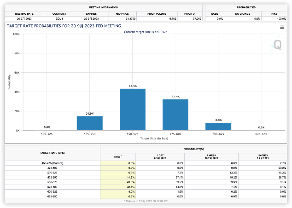Click the 14.9% label above the 525-550 bar
Image resolution: width=292 pixels, height=208 pixels.
89,114
